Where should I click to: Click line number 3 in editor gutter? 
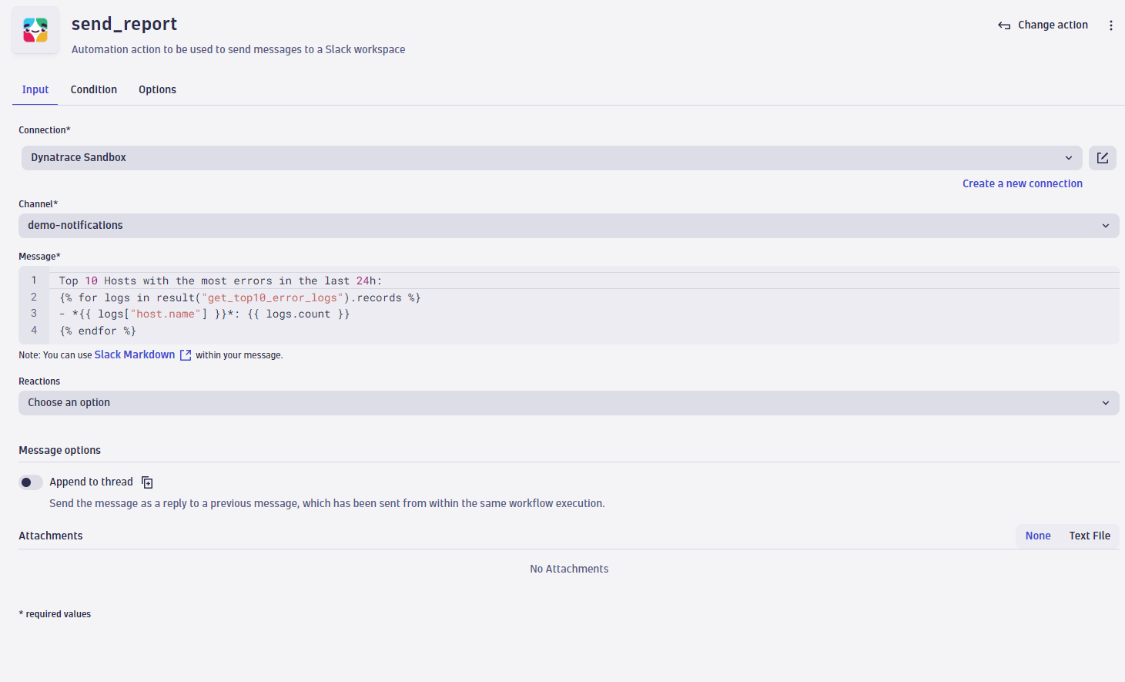pos(34,314)
